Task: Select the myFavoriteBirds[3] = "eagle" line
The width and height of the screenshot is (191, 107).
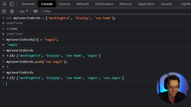Action: pyautogui.click(x=32, y=40)
